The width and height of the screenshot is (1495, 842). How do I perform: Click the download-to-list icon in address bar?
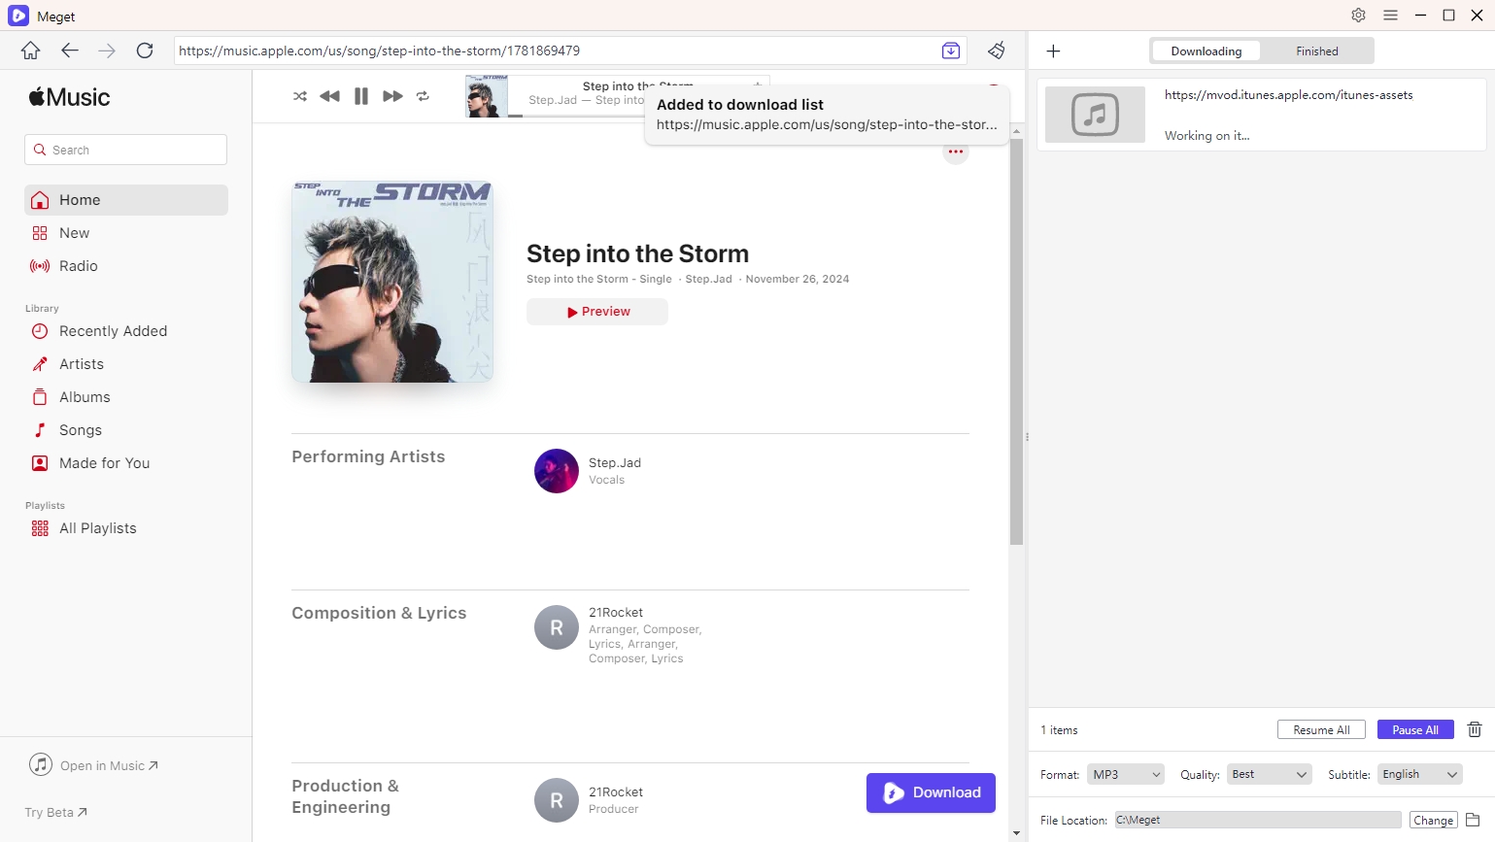pos(951,51)
